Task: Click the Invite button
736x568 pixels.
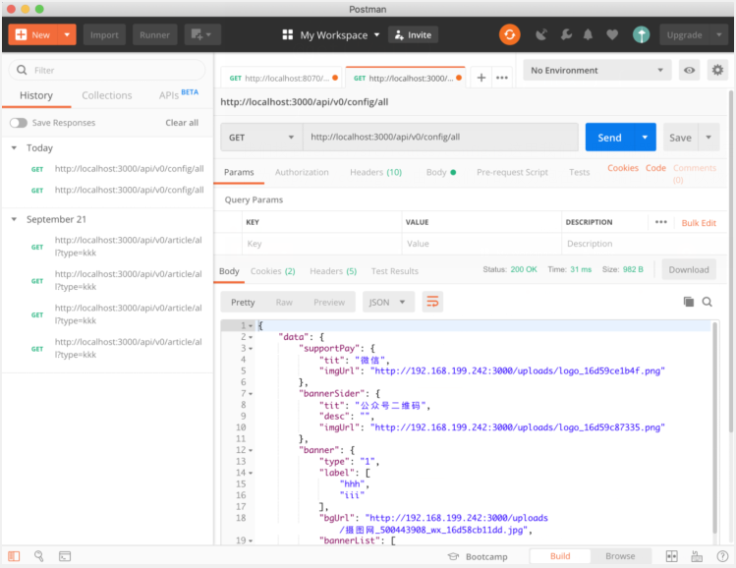Action: pos(413,34)
